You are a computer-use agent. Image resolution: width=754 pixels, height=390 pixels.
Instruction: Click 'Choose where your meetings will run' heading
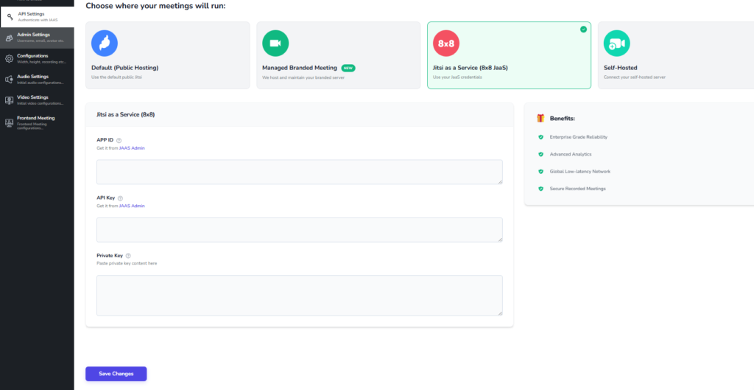[x=155, y=6]
